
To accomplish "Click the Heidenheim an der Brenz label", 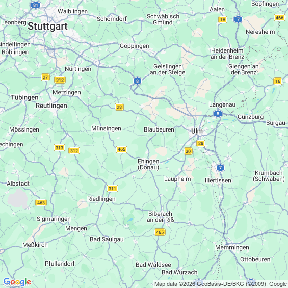I will [x=227, y=54].
